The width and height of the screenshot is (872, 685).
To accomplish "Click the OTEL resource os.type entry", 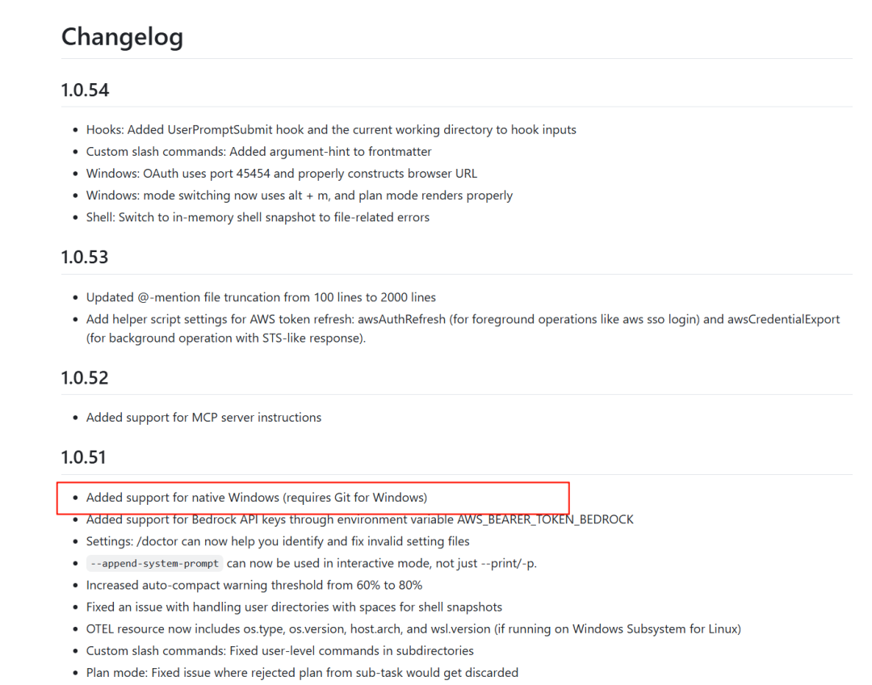I will [413, 628].
